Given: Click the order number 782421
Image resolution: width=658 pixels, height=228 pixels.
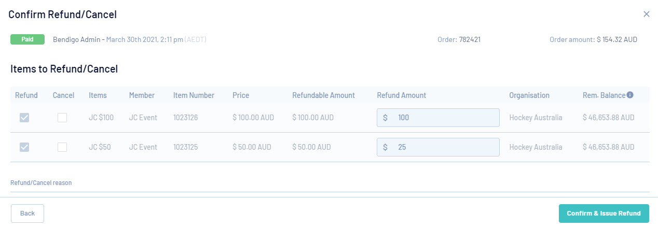Looking at the screenshot, I should 470,39.
